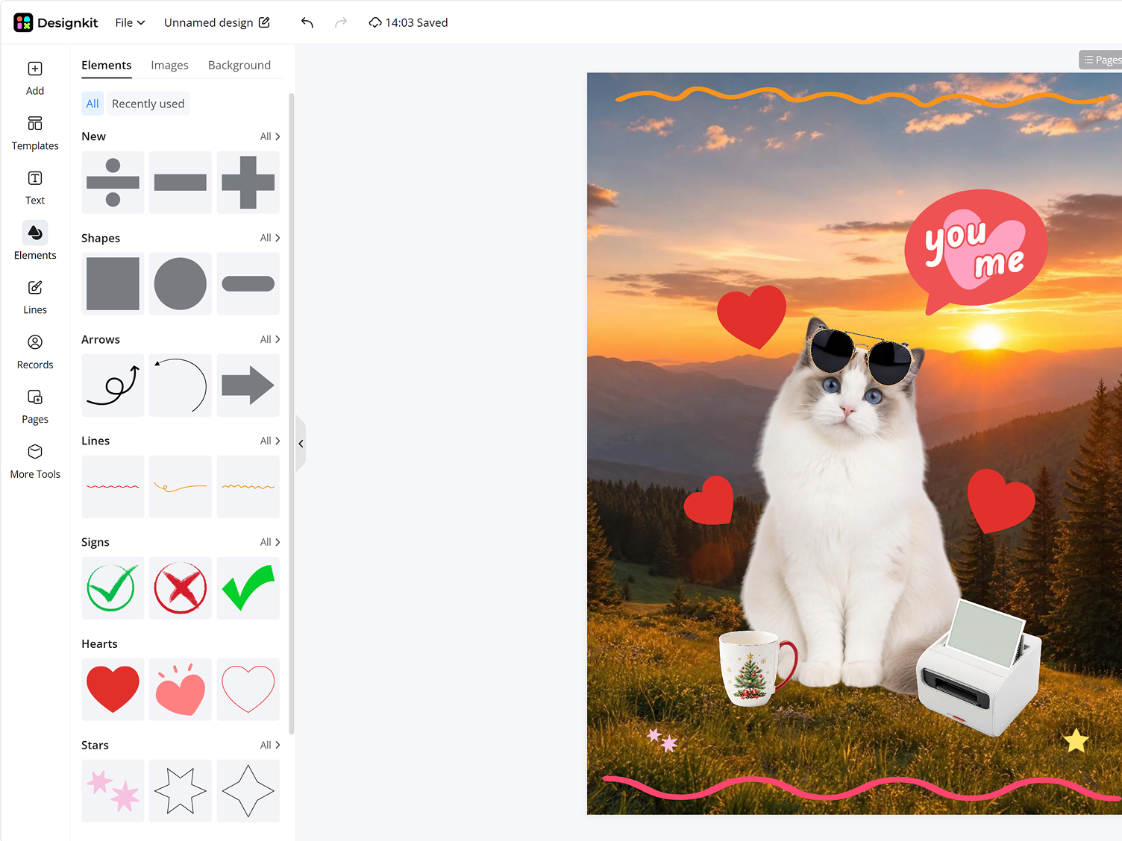This screenshot has width=1122, height=841.
Task: Collapse the left elements panel
Action: coord(301,444)
